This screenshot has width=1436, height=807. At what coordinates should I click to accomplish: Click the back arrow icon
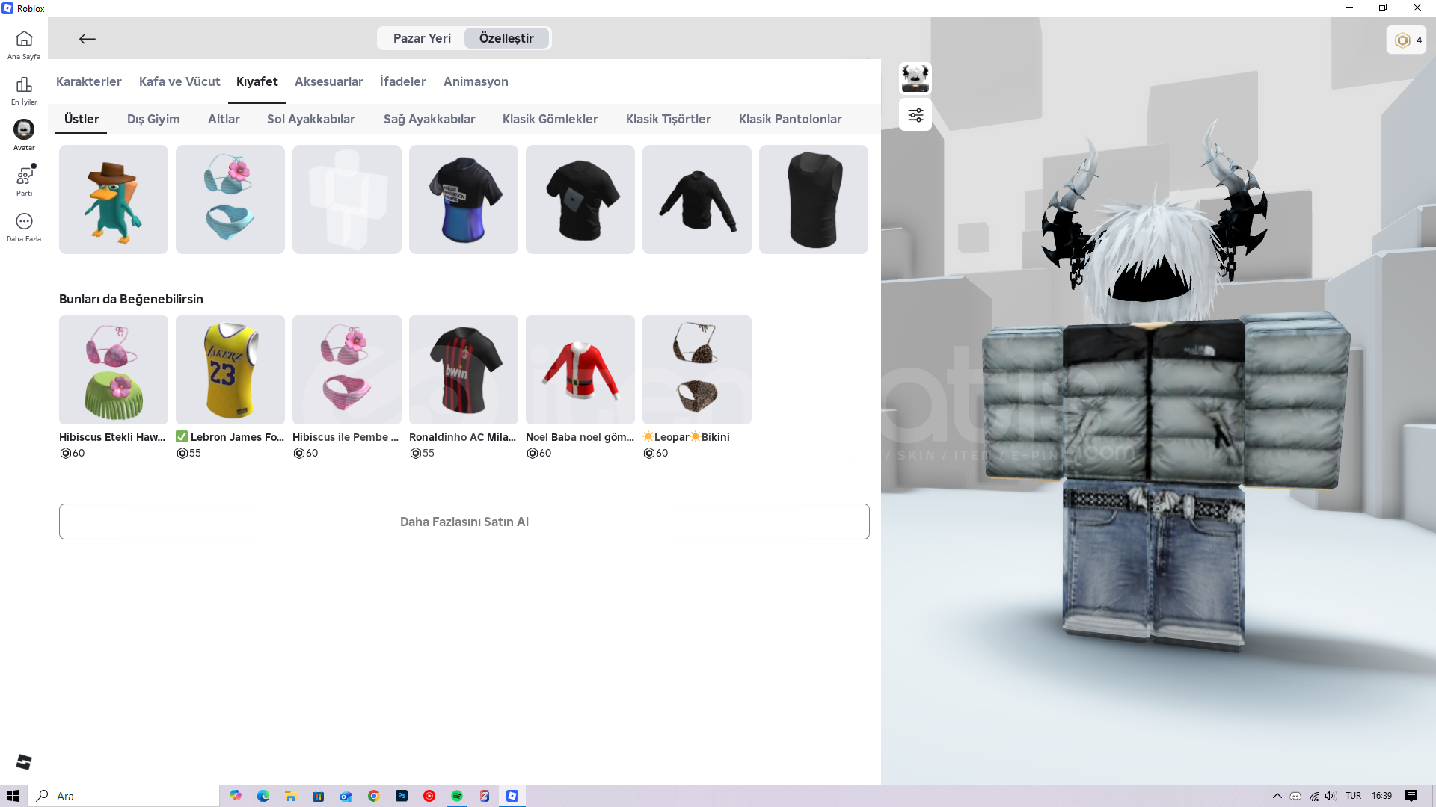(x=88, y=39)
